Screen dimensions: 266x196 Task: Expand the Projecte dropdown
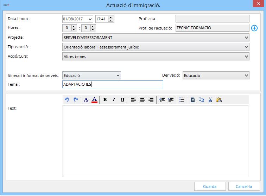point(246,37)
